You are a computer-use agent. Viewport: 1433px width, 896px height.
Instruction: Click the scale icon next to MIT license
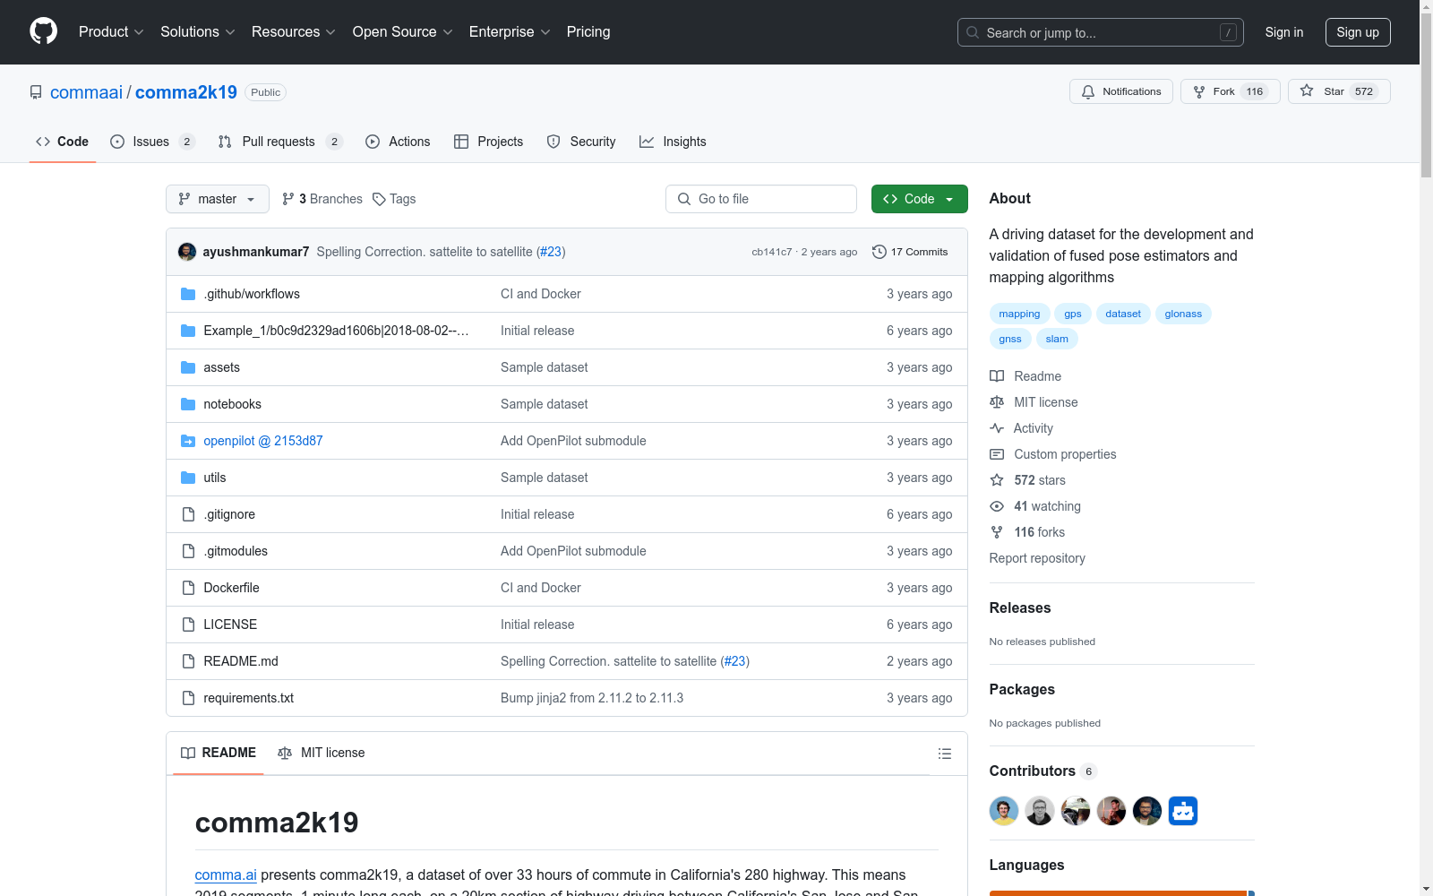(997, 402)
